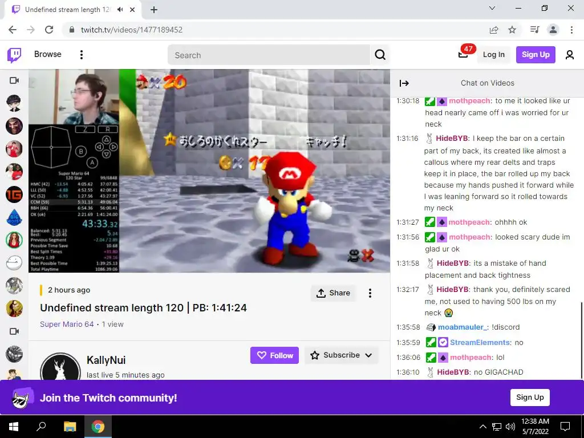Open the KallyNui channel name link
Screen dimensions: 584x438
point(106,360)
